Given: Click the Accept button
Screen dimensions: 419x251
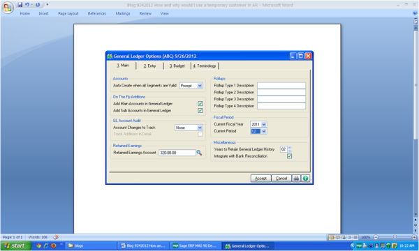Looking at the screenshot, I should pyautogui.click(x=260, y=178).
